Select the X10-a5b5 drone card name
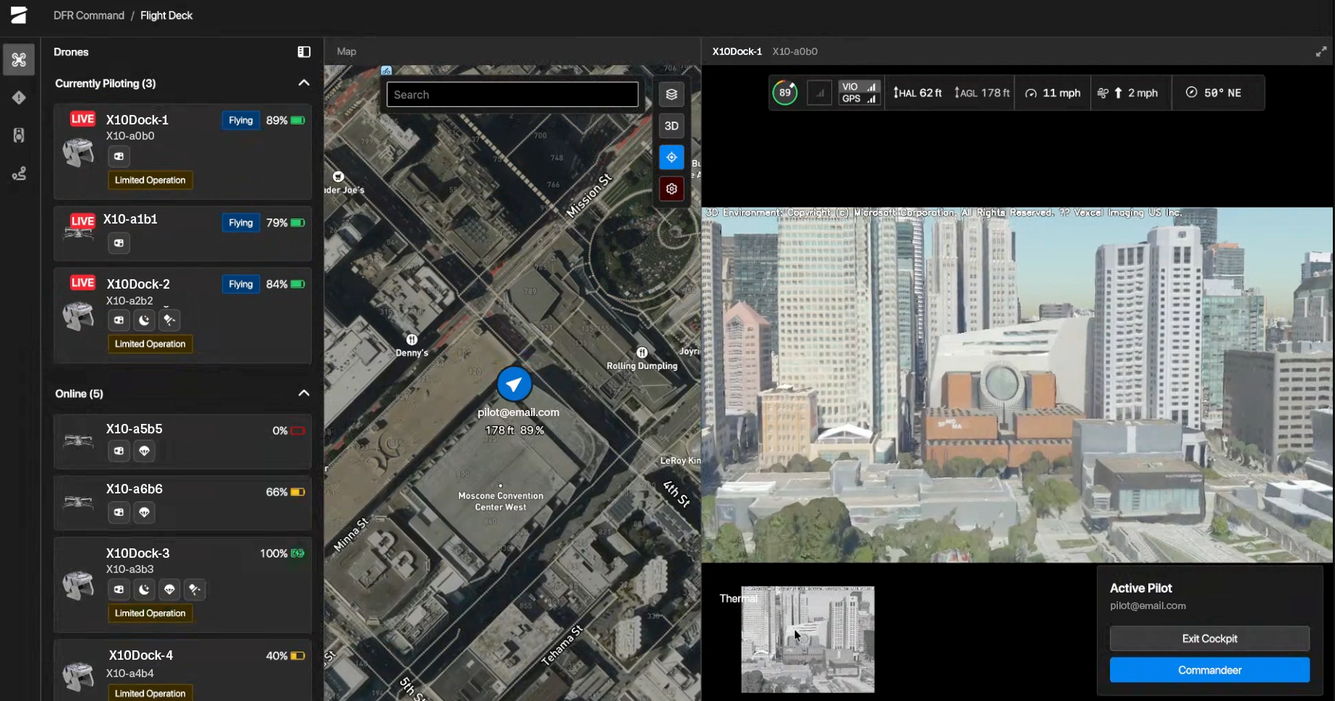This screenshot has height=701, width=1335. coord(135,429)
